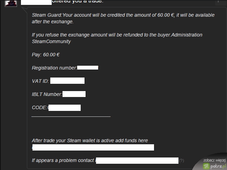
Task: Click the green patrz.pl eye logo
Action: (x=207, y=166)
